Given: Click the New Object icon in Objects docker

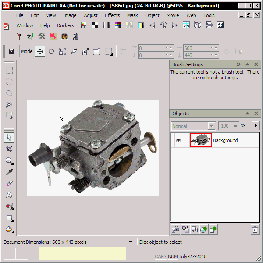Looking at the screenshot, I should [x=213, y=229].
